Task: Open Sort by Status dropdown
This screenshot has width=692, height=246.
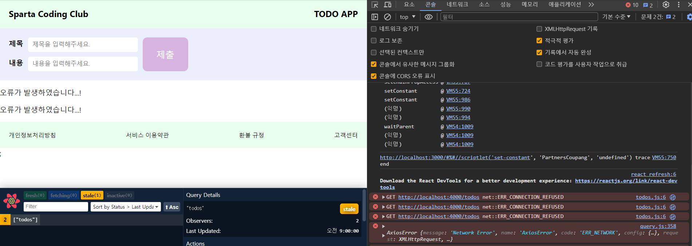Action: pos(126,207)
